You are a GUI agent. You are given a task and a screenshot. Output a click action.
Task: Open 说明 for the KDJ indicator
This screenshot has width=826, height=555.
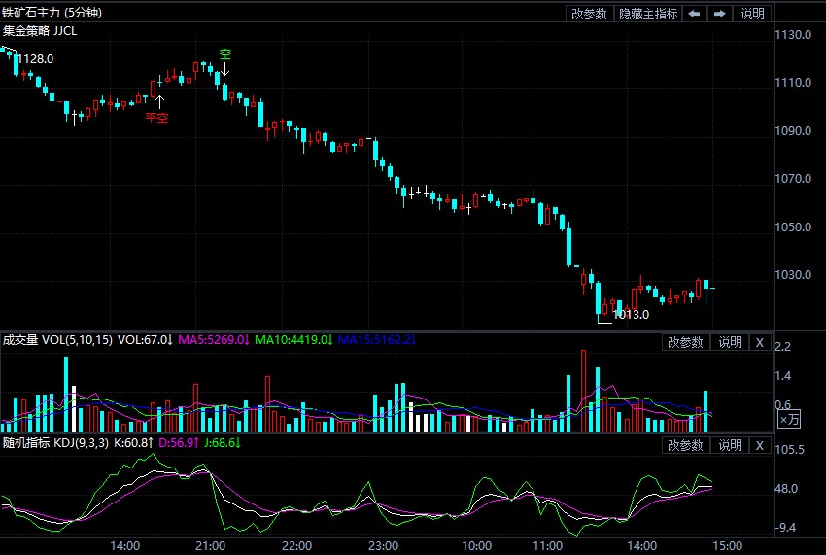[x=729, y=445]
